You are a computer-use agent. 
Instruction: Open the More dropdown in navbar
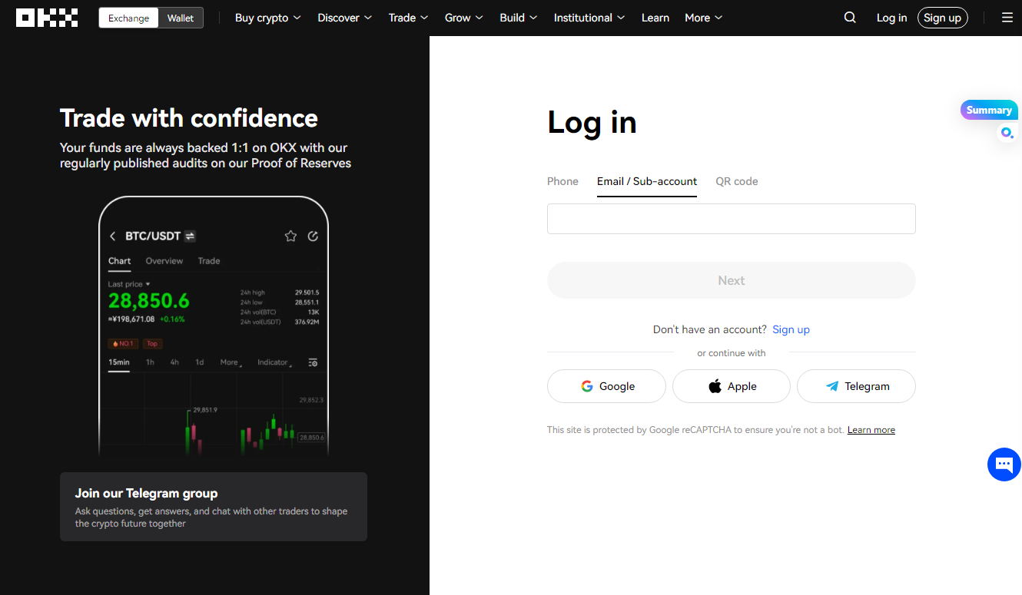coord(704,18)
